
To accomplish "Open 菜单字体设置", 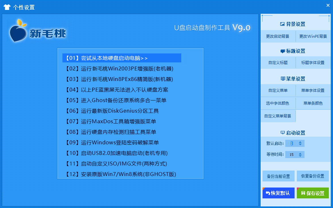I will [x=313, y=91].
